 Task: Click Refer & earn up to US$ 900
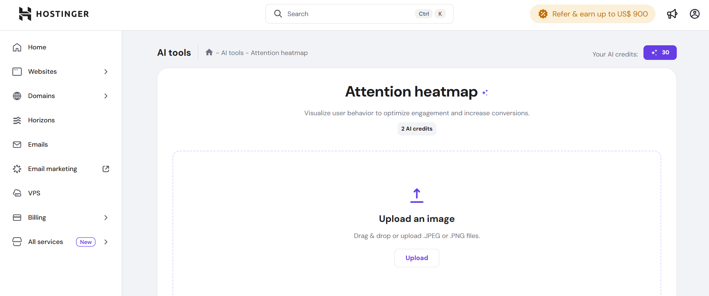coord(593,14)
